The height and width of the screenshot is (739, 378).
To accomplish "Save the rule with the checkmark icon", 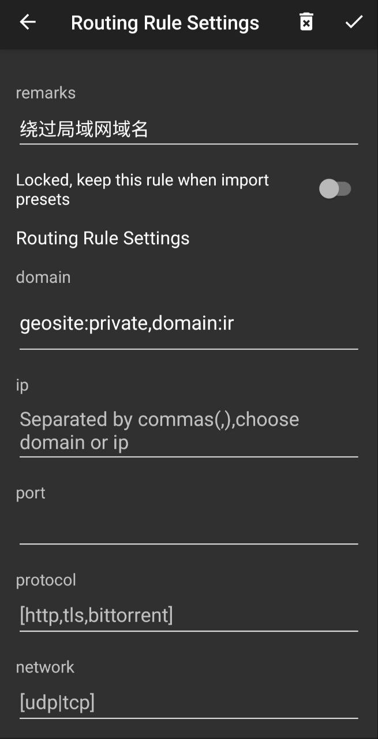I will point(353,23).
